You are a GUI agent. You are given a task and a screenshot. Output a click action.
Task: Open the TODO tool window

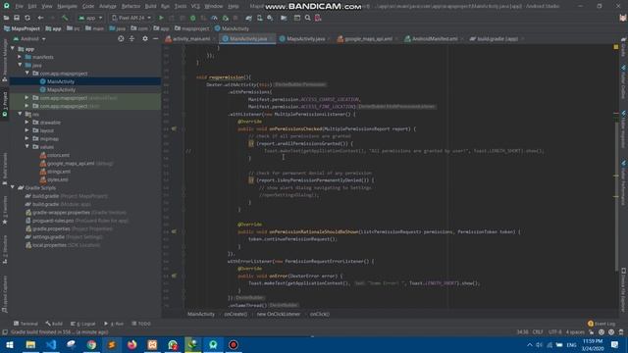[x=141, y=324]
